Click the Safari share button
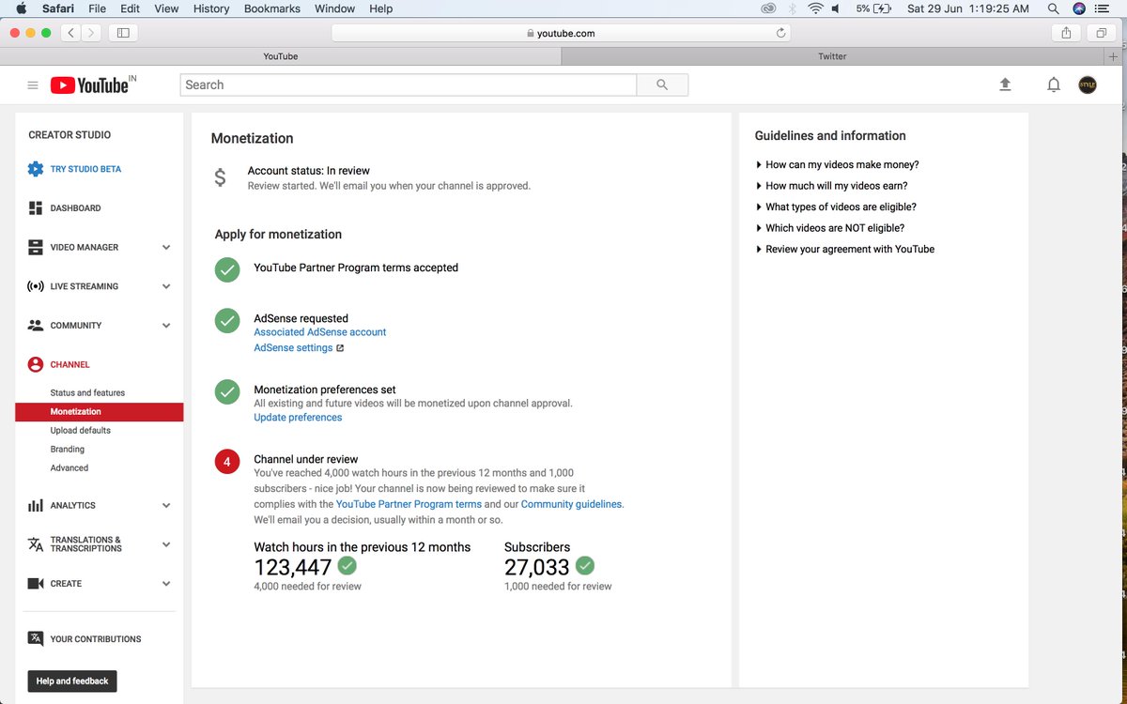The image size is (1127, 704). [x=1066, y=33]
